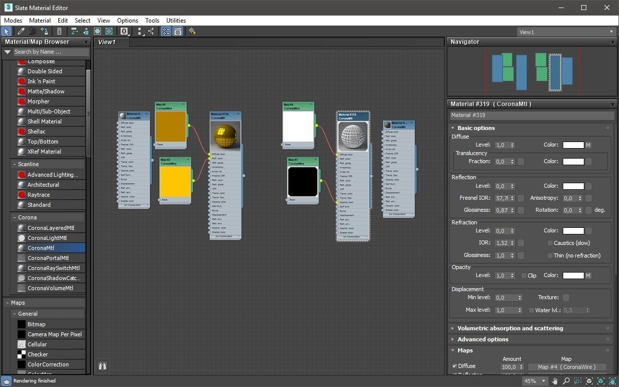
Task: Click the 3ds Max application logo
Action: (x=8, y=8)
